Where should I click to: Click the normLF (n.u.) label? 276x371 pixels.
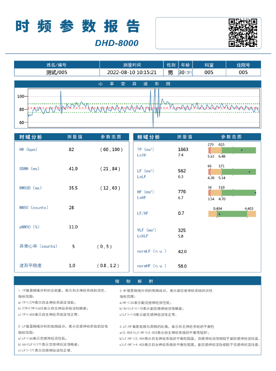coord(152,251)
